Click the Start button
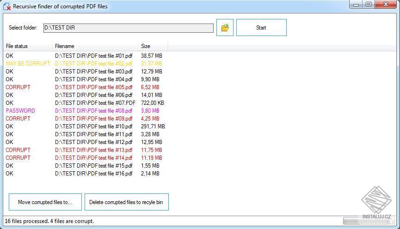 261,28
